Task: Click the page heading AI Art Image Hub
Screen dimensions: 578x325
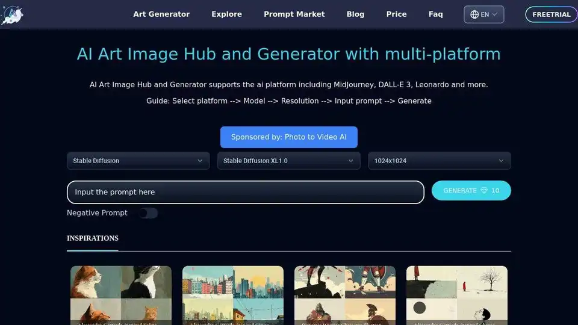Action: coord(288,54)
